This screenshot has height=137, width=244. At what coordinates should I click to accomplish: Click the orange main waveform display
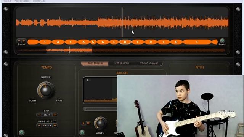pyautogui.click(x=122, y=22)
